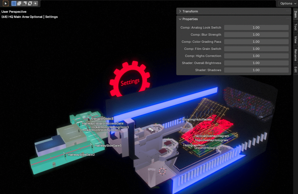Screen dimensions: 298x194
Task: Switch to the View sidebar tab
Action: point(295,39)
